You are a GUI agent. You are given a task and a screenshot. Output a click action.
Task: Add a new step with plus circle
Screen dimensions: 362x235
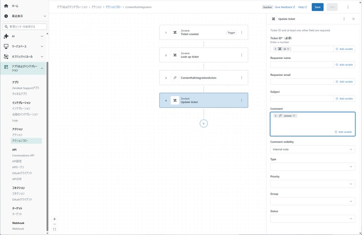(x=204, y=124)
